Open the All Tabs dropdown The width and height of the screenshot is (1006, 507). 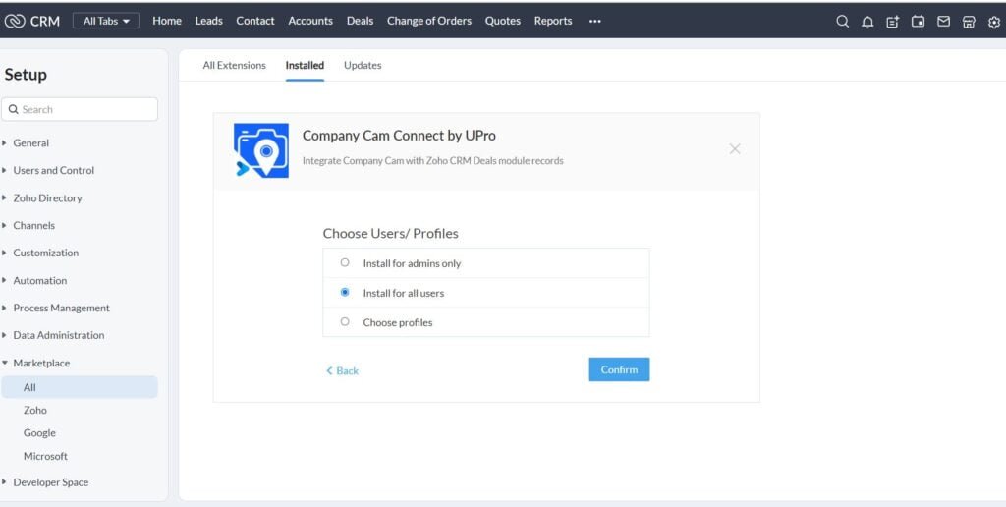(x=106, y=21)
